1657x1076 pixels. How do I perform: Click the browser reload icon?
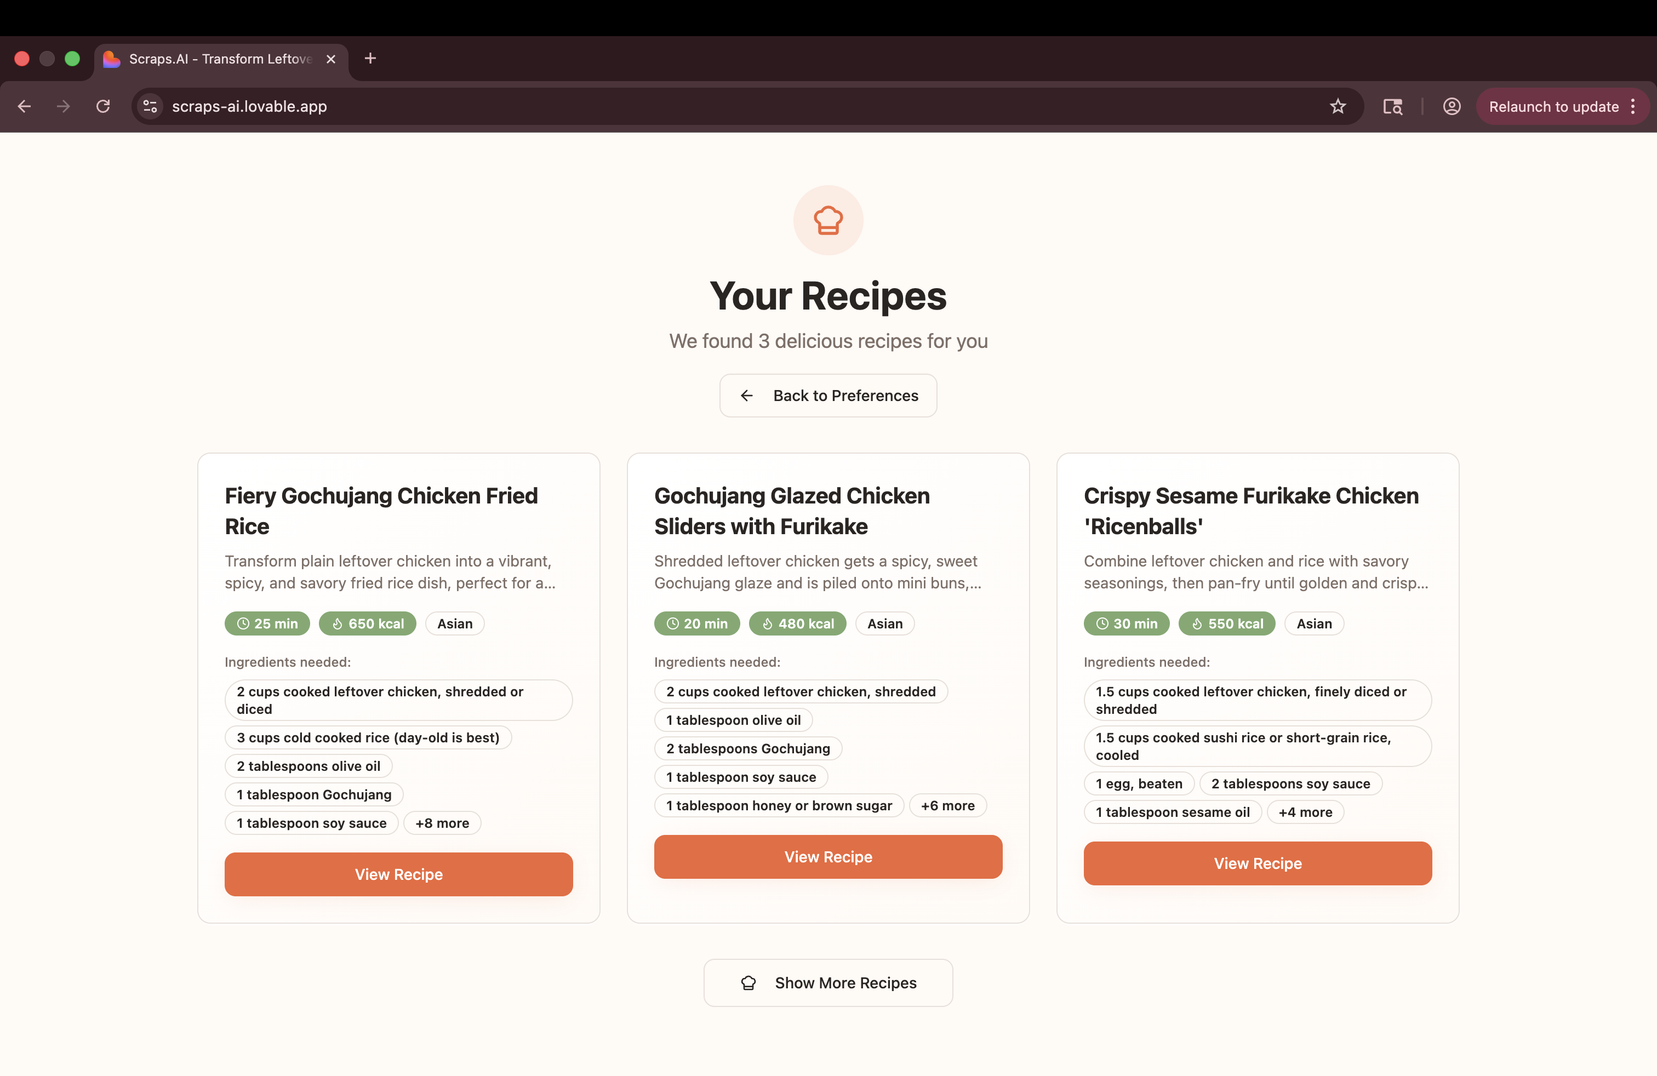[x=103, y=106]
